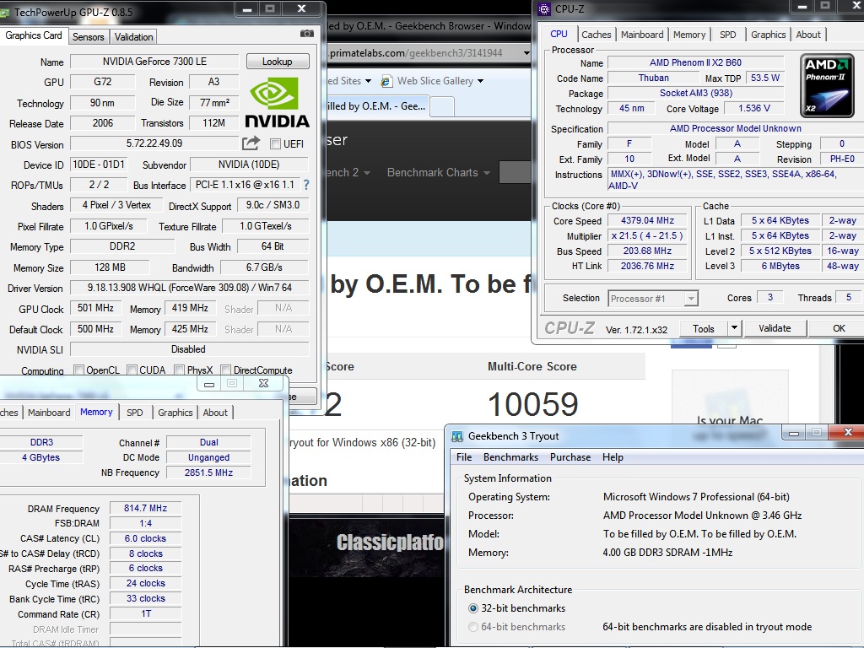Viewport: 864px width, 648px height.
Task: Open CPU-Z About tab (top window)
Action: coord(807,34)
